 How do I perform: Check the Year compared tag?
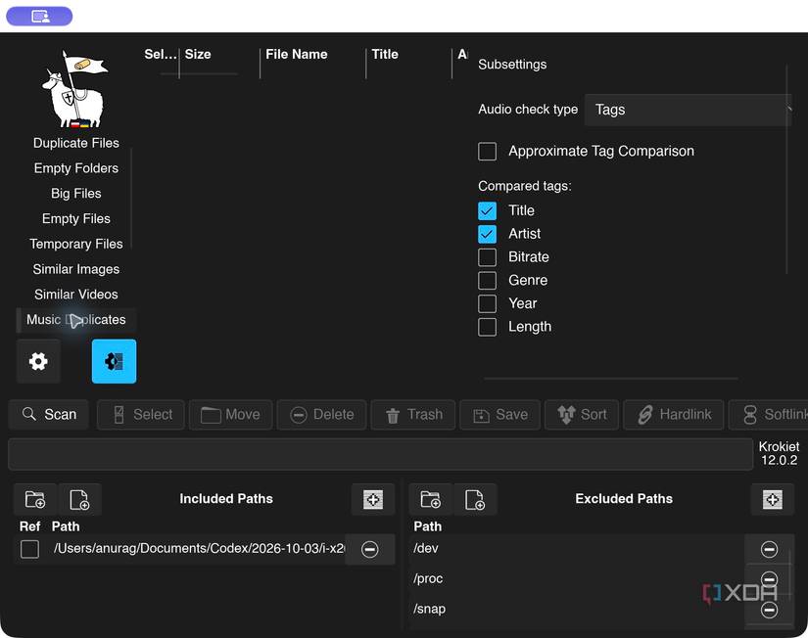[488, 303]
